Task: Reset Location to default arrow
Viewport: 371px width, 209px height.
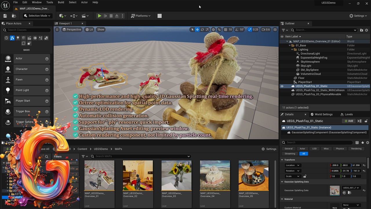Action: point(364,165)
